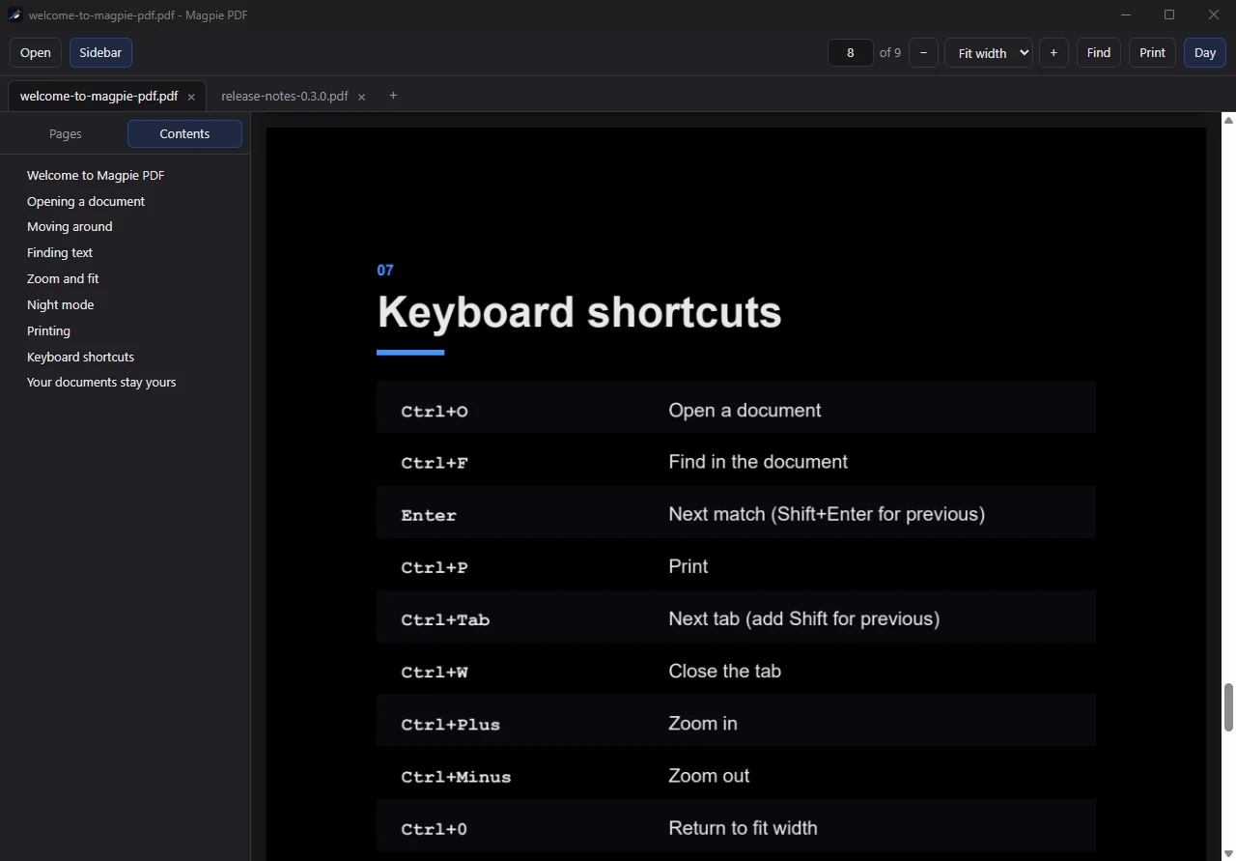The height and width of the screenshot is (861, 1236).
Task: Open Your documents stay yours entry
Action: tap(101, 383)
